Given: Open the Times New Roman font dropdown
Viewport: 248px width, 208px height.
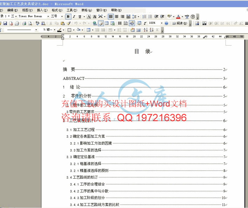Looking at the screenshot, I should pos(48,16).
